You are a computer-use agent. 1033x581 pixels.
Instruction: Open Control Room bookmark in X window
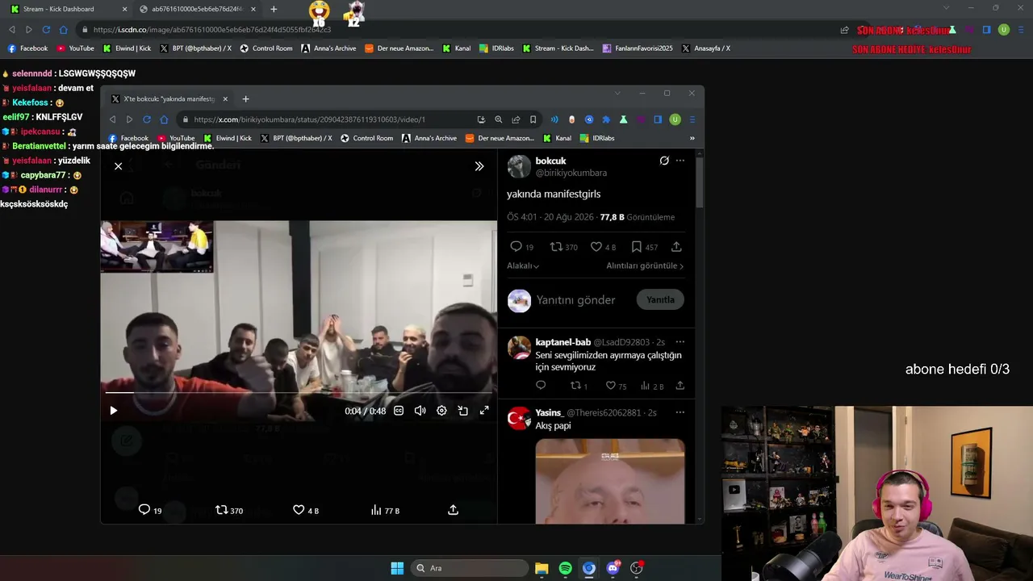pyautogui.click(x=367, y=138)
